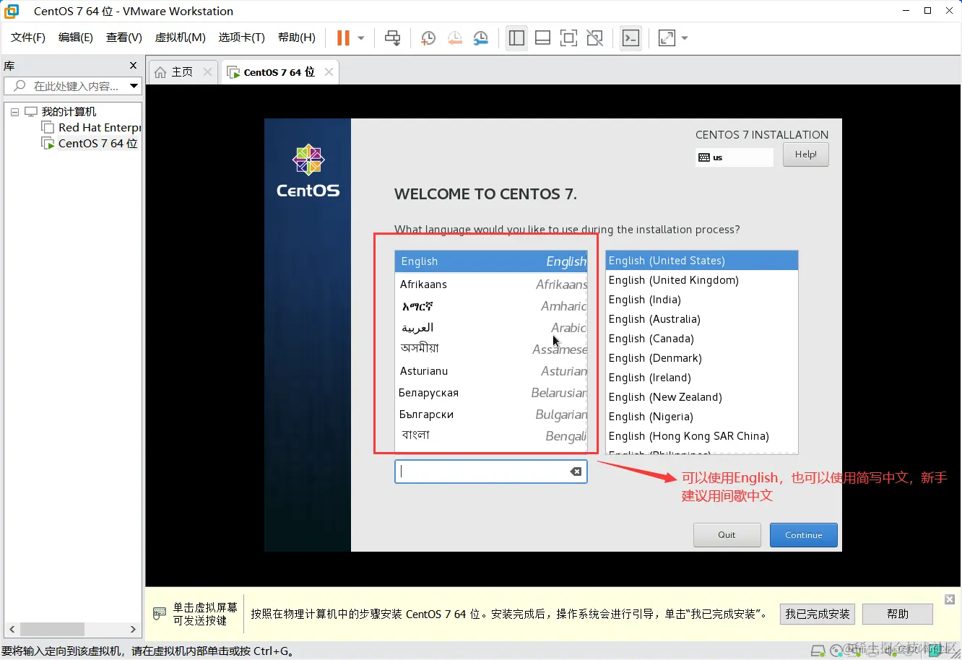Image resolution: width=962 pixels, height=660 pixels.
Task: Close the 主页 tab
Action: tap(208, 72)
